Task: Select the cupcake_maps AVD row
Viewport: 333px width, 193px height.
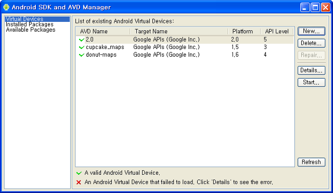Action: coord(185,47)
